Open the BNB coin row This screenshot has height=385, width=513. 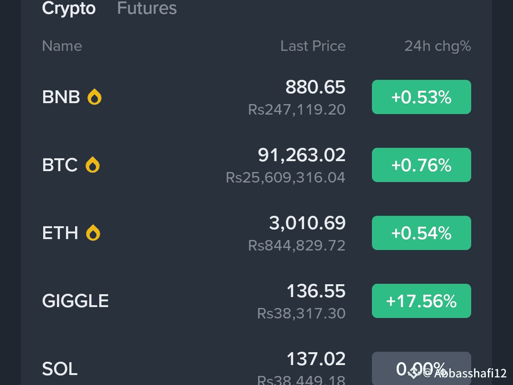pyautogui.click(x=256, y=97)
